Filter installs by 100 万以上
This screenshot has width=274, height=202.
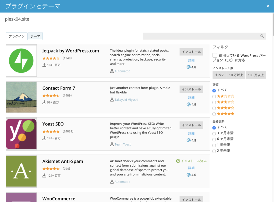(x=256, y=75)
